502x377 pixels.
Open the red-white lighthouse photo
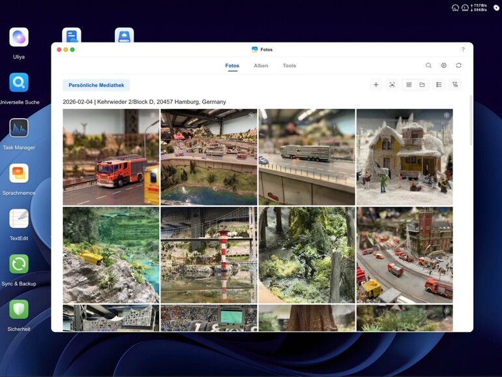point(209,255)
